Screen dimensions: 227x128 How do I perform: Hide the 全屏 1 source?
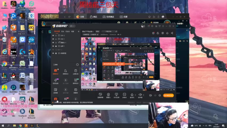coord(53,46)
